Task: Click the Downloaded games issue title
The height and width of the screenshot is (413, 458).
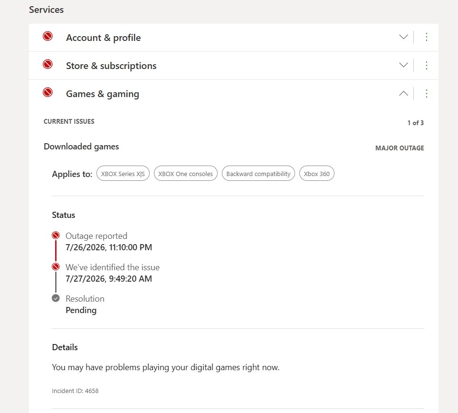Action: coord(81,146)
